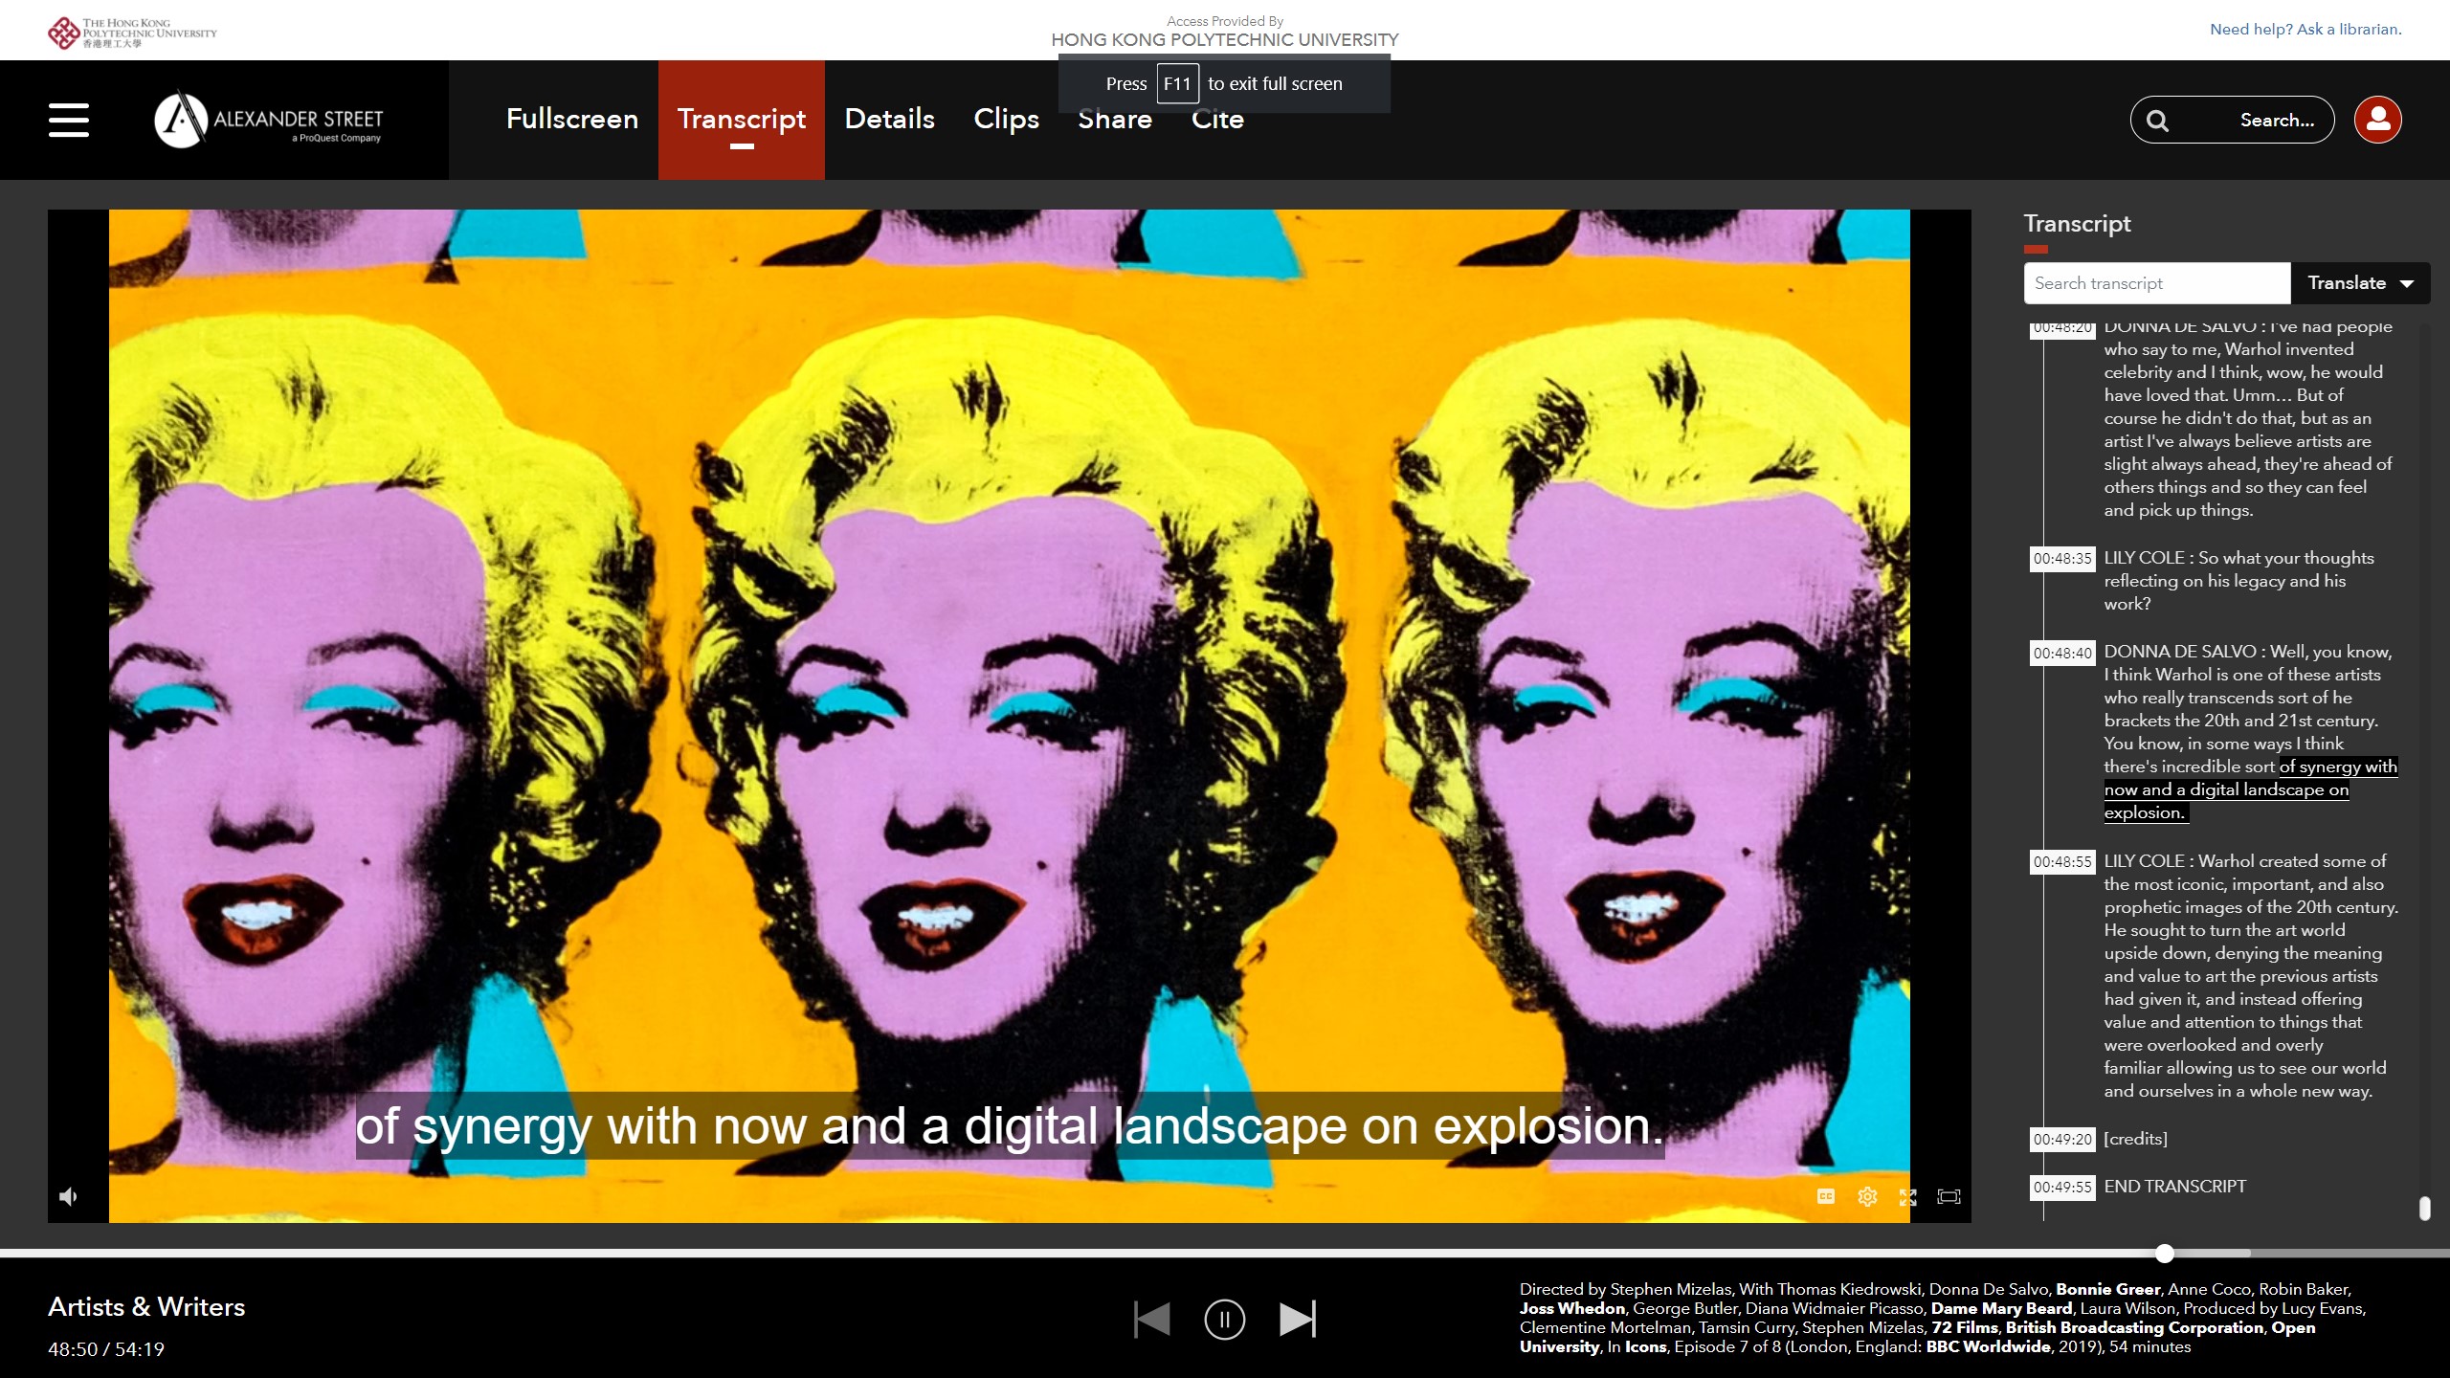Open the Cite option
This screenshot has height=1378, width=2450.
pos(1217,119)
